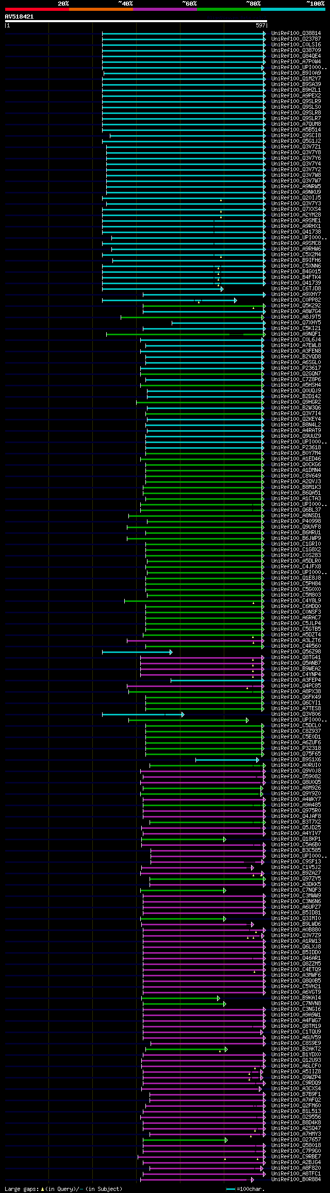This screenshot has height=1193, width=330.
Task: Click hit label UniRef100_A1RW13
Action: tap(296, 941)
